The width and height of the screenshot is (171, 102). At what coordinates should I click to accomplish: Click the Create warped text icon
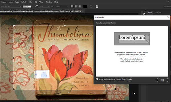tap(91, 7)
